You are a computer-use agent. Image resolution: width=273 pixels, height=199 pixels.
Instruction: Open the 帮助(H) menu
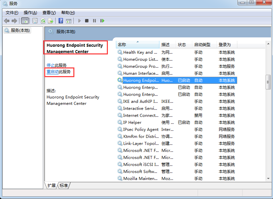(x=68, y=13)
